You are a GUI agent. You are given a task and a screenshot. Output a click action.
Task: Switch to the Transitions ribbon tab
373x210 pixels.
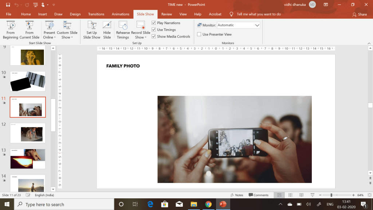[x=96, y=14]
